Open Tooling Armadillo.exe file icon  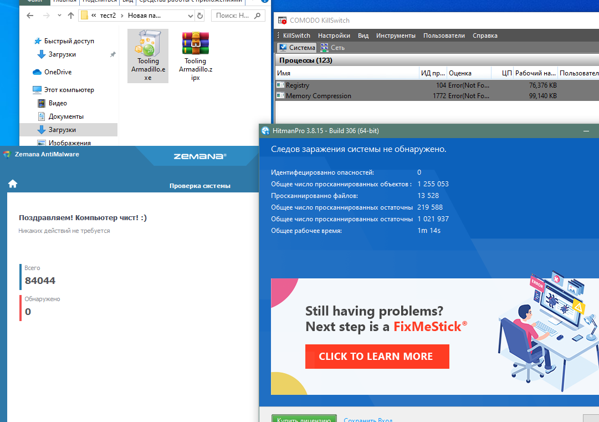[148, 56]
